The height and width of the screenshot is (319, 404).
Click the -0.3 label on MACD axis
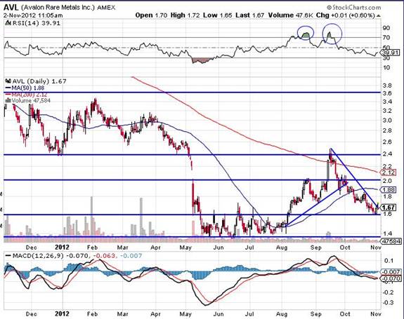388,303
